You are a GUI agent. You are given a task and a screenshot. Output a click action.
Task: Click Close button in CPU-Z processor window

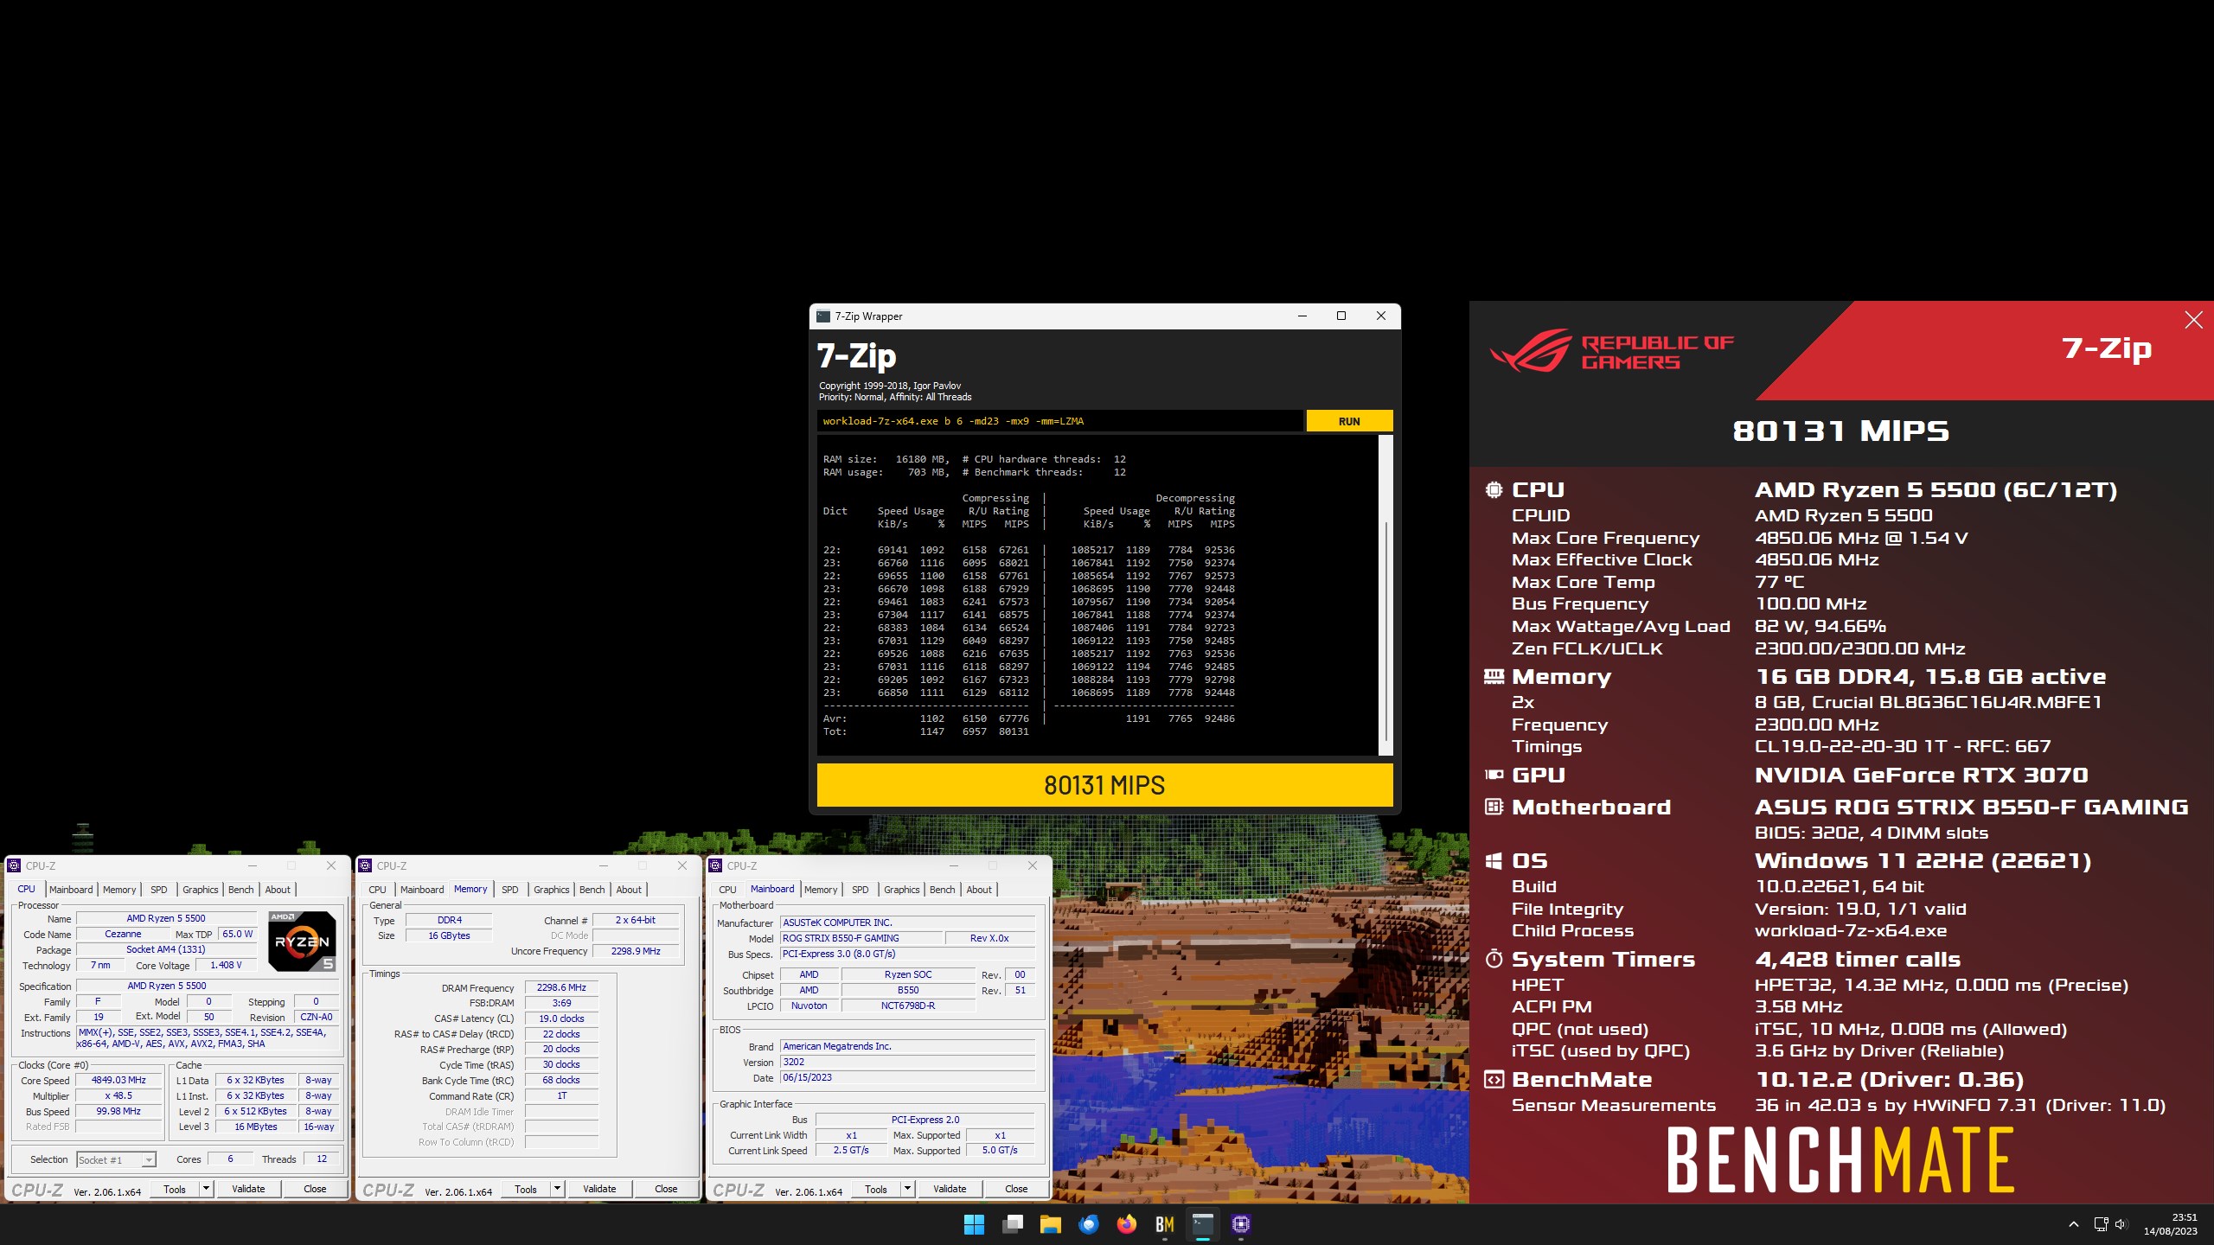(315, 1189)
